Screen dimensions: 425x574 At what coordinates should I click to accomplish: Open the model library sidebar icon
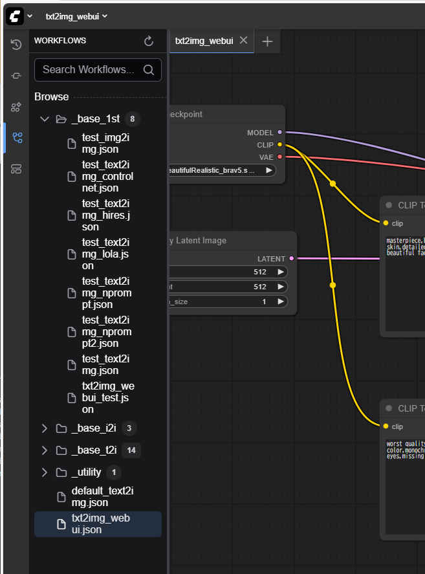(x=16, y=107)
